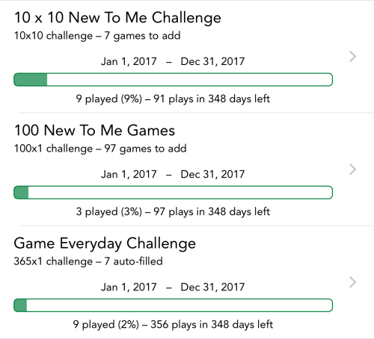Image resolution: width=374 pixels, height=339 pixels.
Task: Click the unfilled portion of Everyday Challenge bar
Action: tap(180, 305)
